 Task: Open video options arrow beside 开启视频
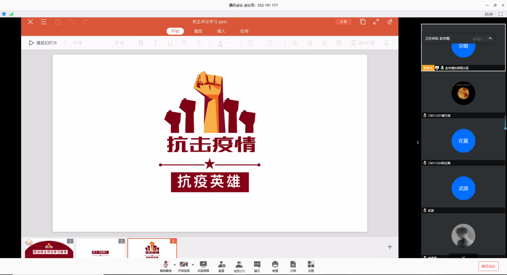tap(192, 265)
